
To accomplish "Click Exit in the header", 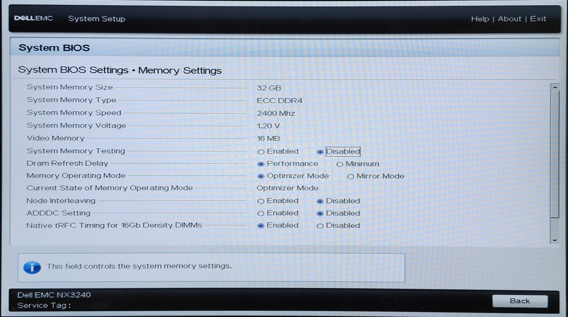I will click(x=538, y=19).
